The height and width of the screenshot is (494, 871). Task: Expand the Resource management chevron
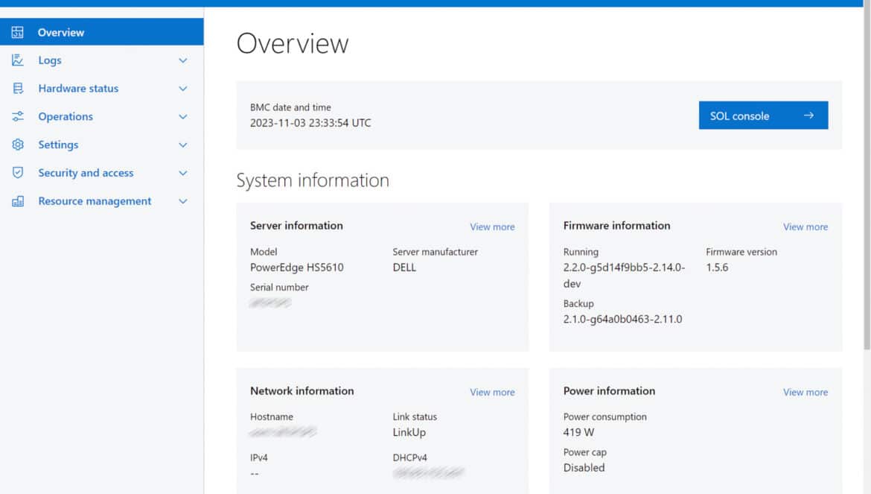pos(182,201)
